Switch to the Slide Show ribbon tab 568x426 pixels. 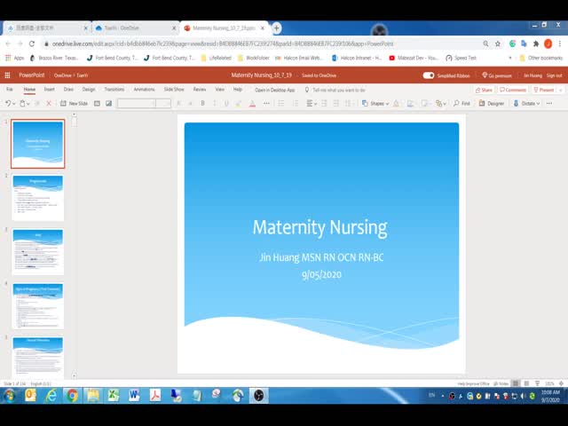pos(174,89)
